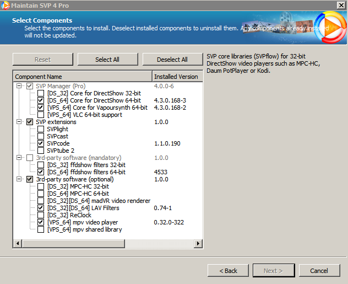Enable the SVPtube 2 checkbox

point(41,151)
